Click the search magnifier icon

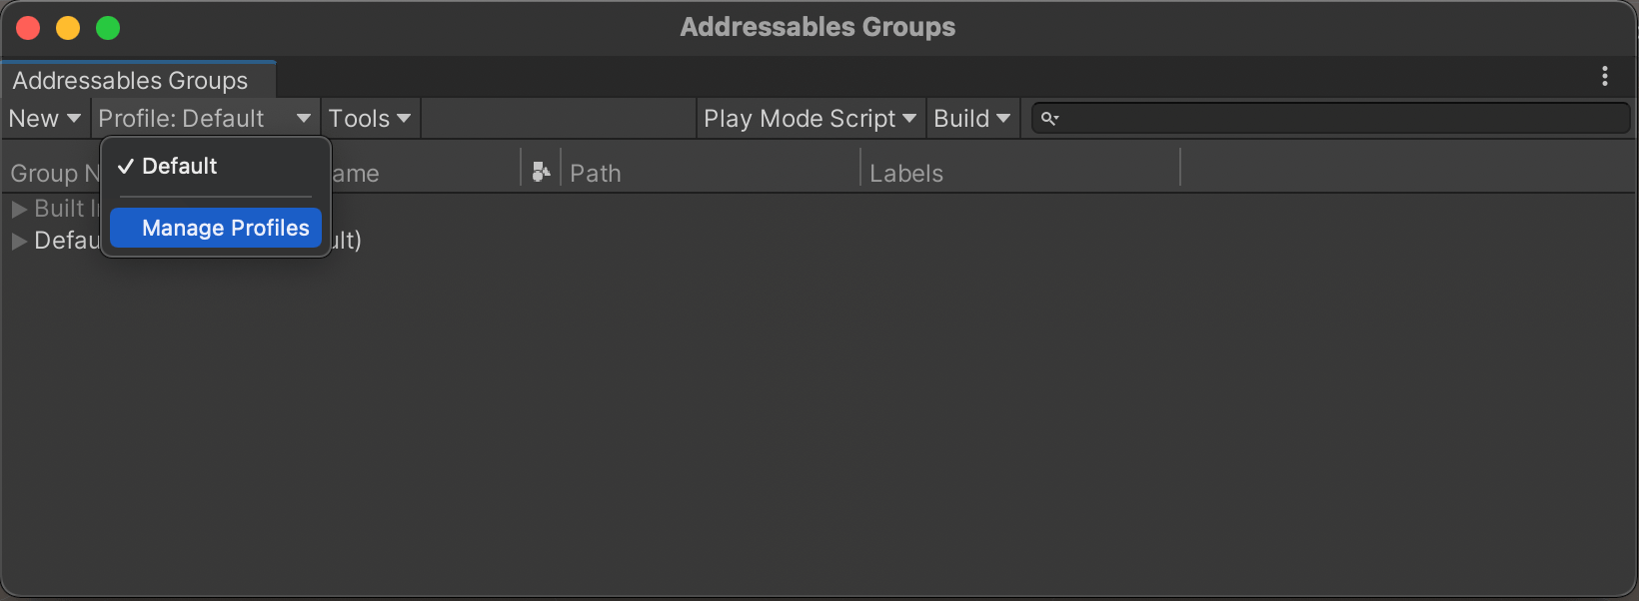[x=1050, y=118]
